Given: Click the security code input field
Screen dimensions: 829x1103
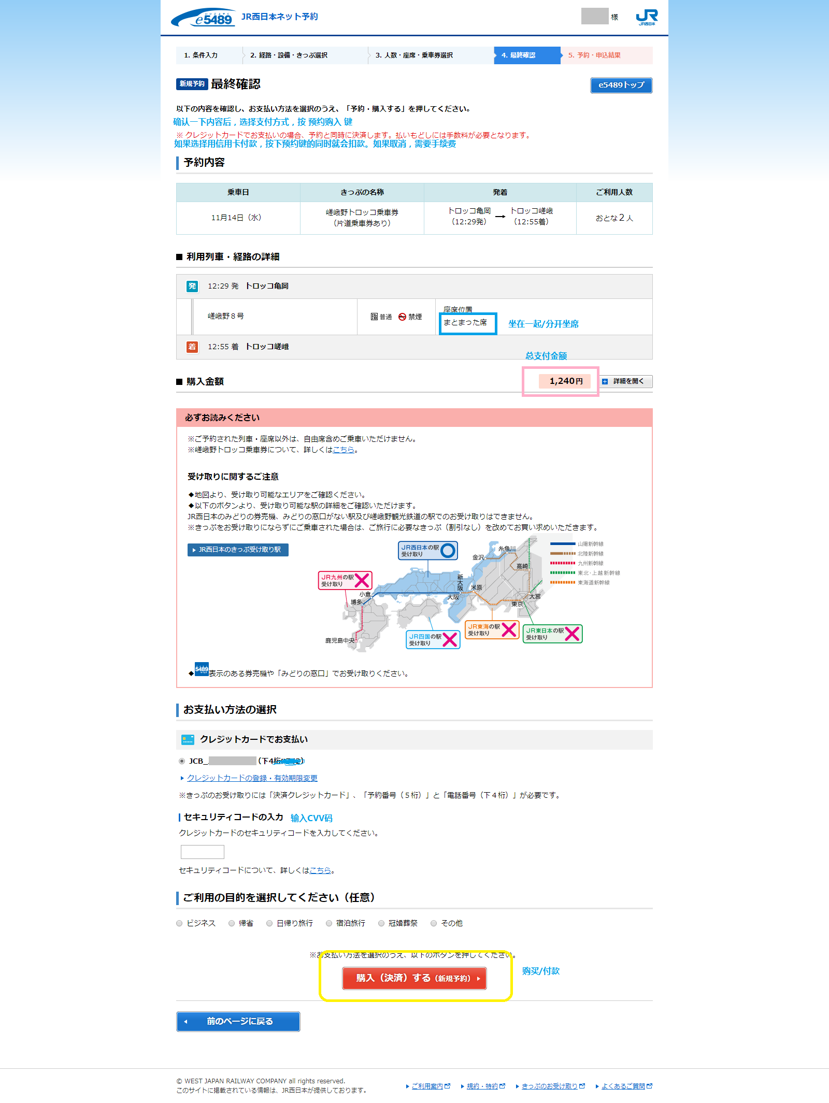Looking at the screenshot, I should pyautogui.click(x=202, y=852).
